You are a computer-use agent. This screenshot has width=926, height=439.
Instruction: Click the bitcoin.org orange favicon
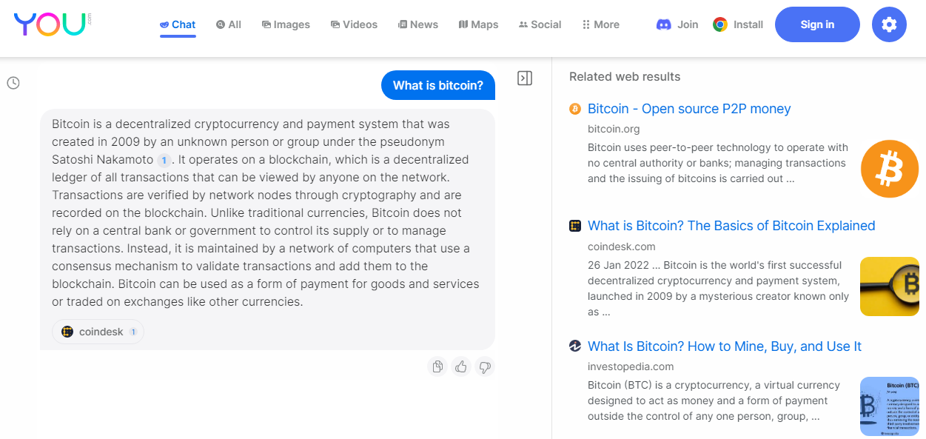coord(575,109)
